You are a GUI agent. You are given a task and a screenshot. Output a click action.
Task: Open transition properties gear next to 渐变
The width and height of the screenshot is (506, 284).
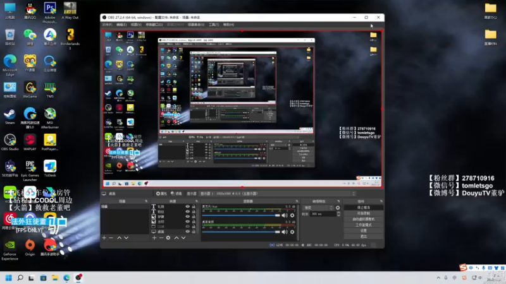pos(338,208)
